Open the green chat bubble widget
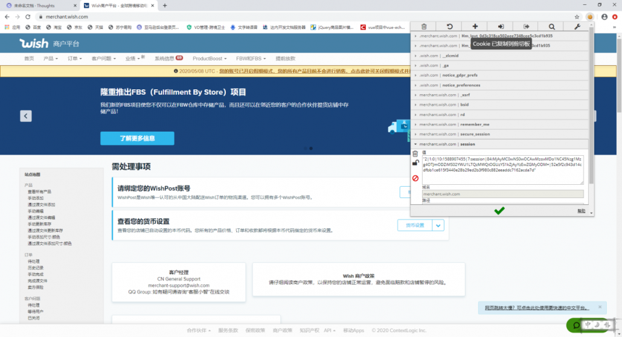The width and height of the screenshot is (622, 337). tap(576, 326)
